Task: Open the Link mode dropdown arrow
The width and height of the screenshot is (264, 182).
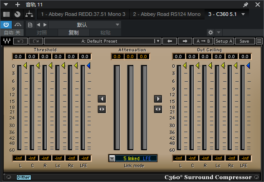Action: (112, 158)
